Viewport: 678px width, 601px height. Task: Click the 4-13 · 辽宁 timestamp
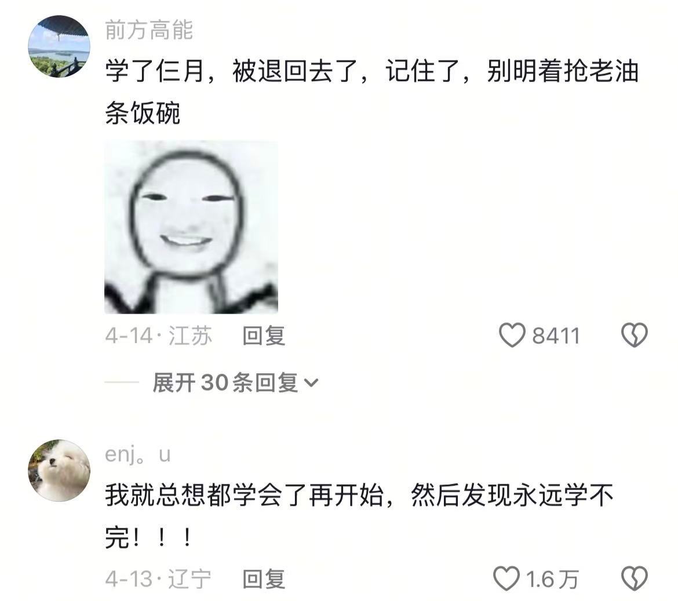pos(158,579)
